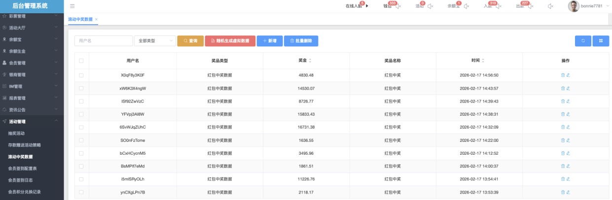Image resolution: width=612 pixels, height=200 pixels.
Task: Check the checkbox for user xW6K3X4ngW
Action: point(81,89)
